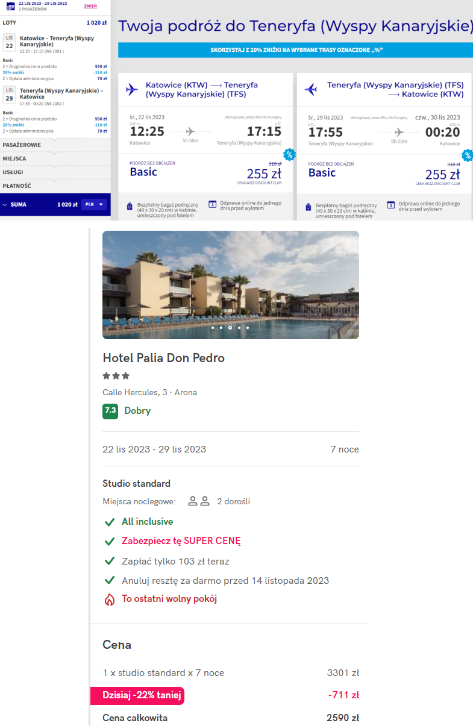Click the ZMIEŃ link to change dates
Viewport: 473px width, 726px height.
[x=90, y=6]
